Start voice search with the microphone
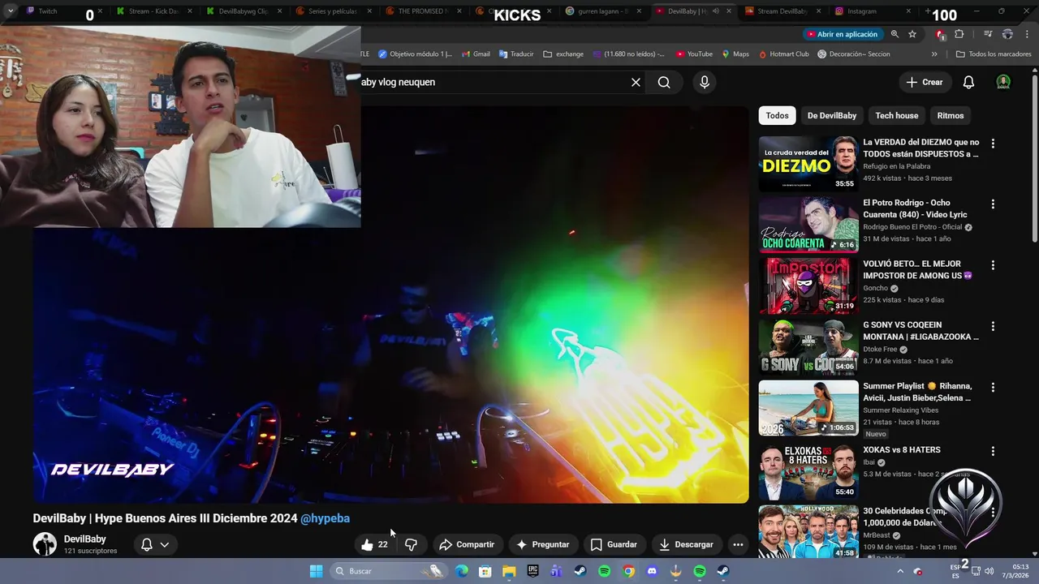 tap(705, 82)
